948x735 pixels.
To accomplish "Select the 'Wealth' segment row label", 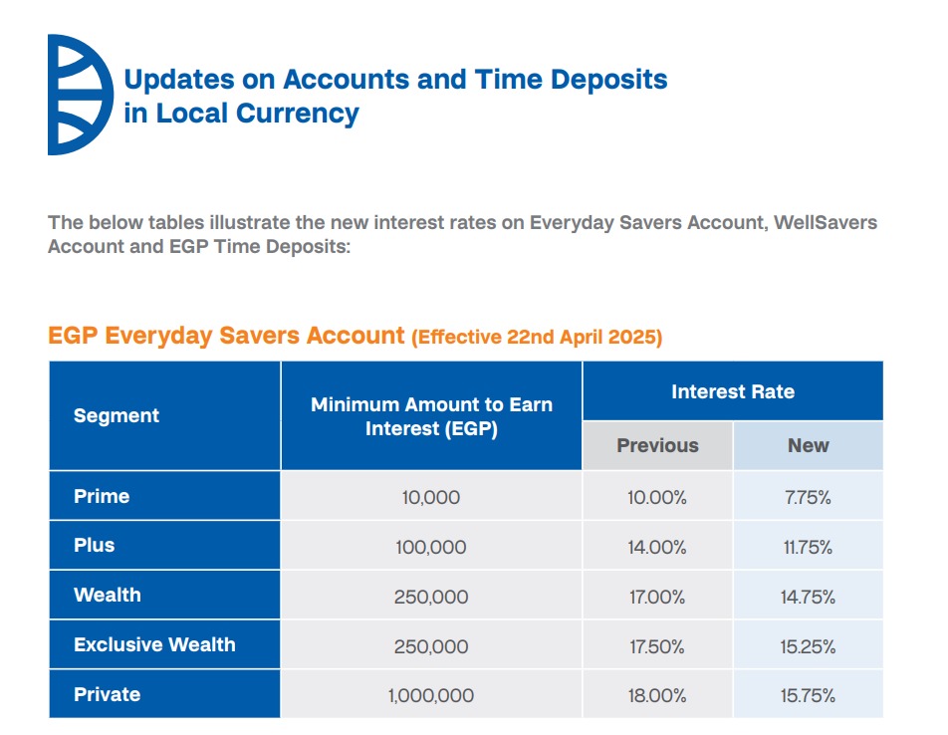I will point(108,596).
